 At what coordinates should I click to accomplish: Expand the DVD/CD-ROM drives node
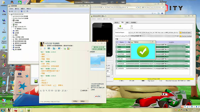coord(12,16)
